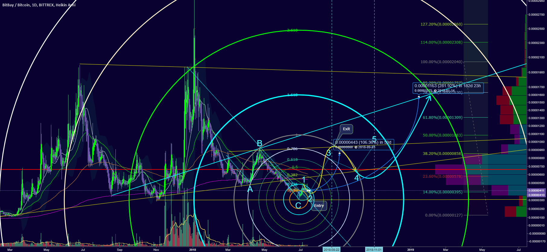
Task: Click the 0.00000411 current price tag
Action: pos(537,191)
